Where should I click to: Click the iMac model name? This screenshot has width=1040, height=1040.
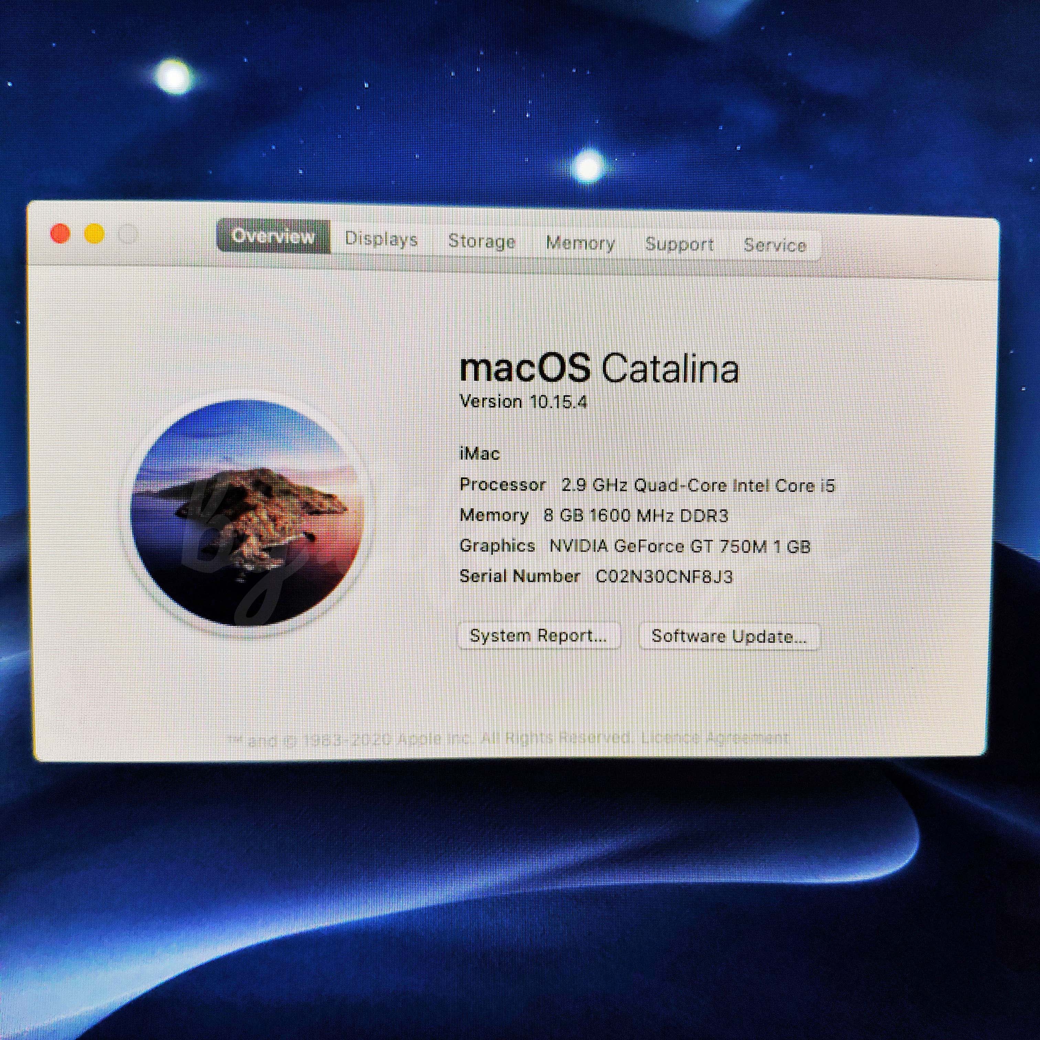(480, 454)
